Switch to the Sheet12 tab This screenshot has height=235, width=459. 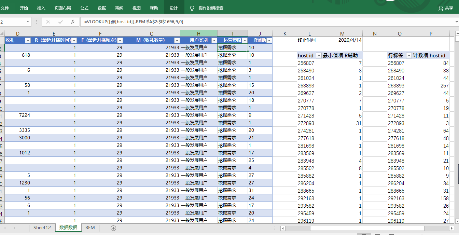(x=42, y=228)
